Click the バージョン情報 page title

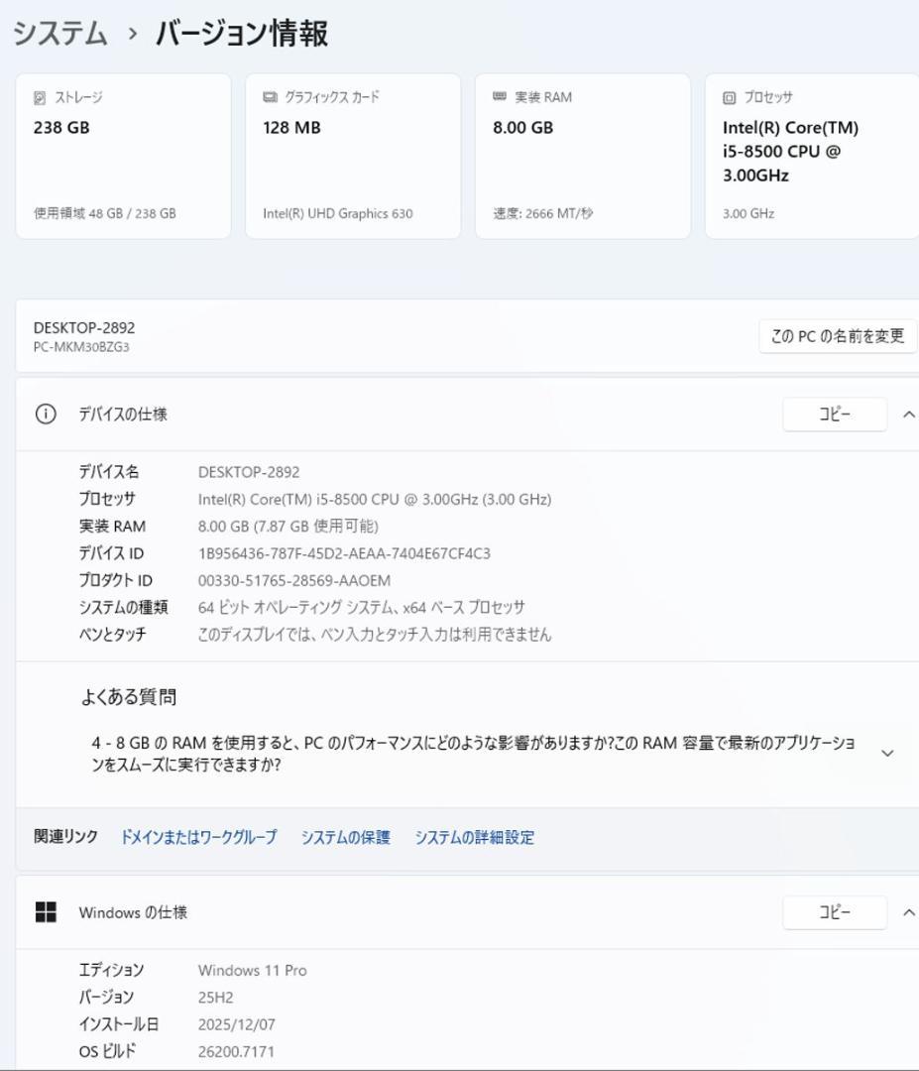pos(242,33)
